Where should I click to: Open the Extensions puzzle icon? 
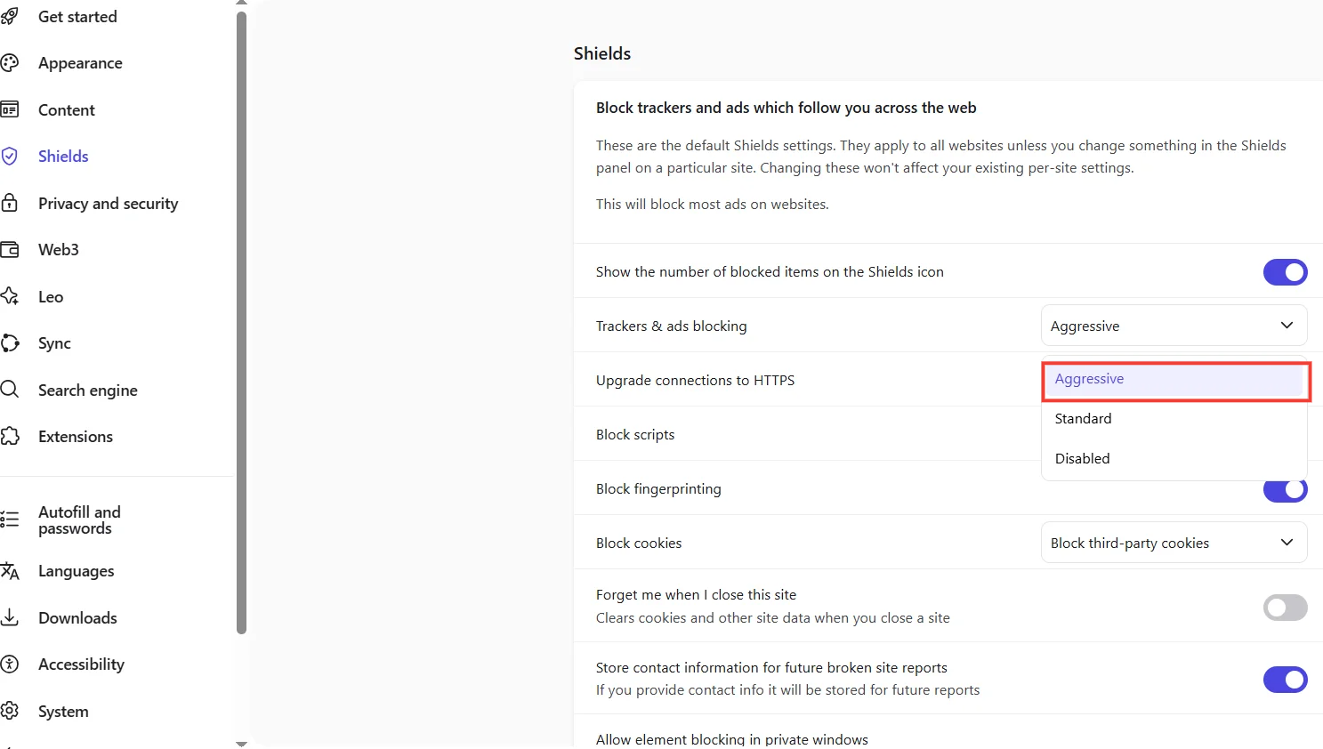(12, 436)
